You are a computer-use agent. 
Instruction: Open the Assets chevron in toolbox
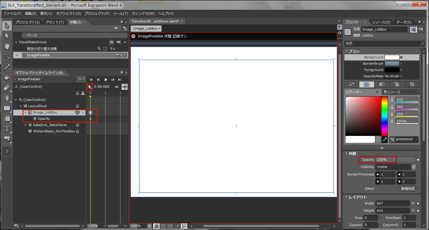point(7,151)
